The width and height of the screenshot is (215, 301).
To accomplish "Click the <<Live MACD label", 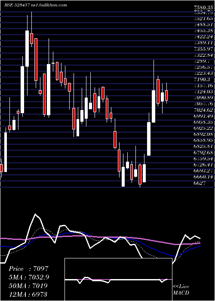I will [x=181, y=290].
